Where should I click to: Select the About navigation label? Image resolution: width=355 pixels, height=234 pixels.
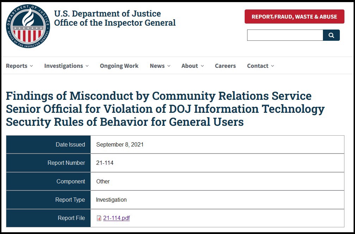pos(190,66)
